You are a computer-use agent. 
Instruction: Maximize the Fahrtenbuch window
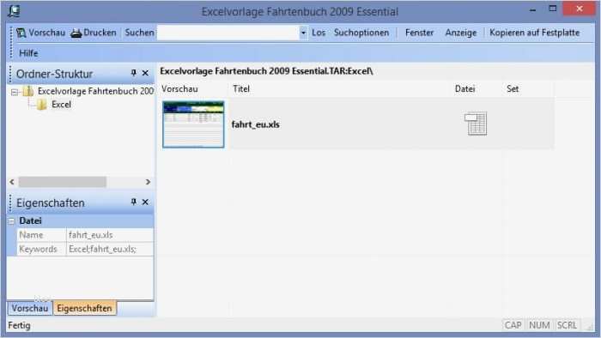pyautogui.click(x=552, y=9)
